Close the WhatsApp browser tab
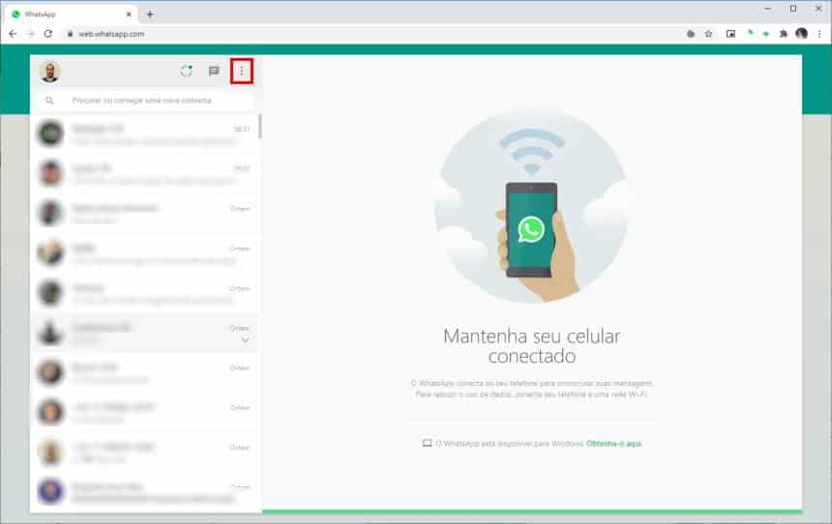The width and height of the screenshot is (832, 524). click(129, 15)
